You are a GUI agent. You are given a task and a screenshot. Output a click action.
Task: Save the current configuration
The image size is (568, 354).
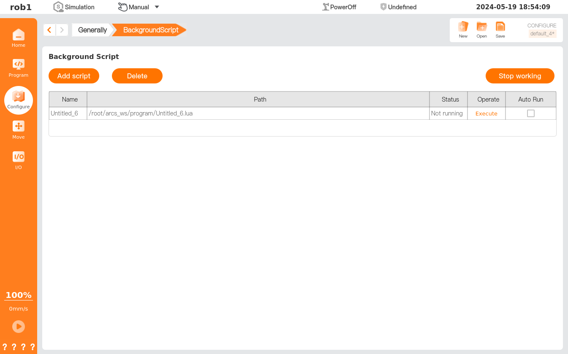point(500,29)
